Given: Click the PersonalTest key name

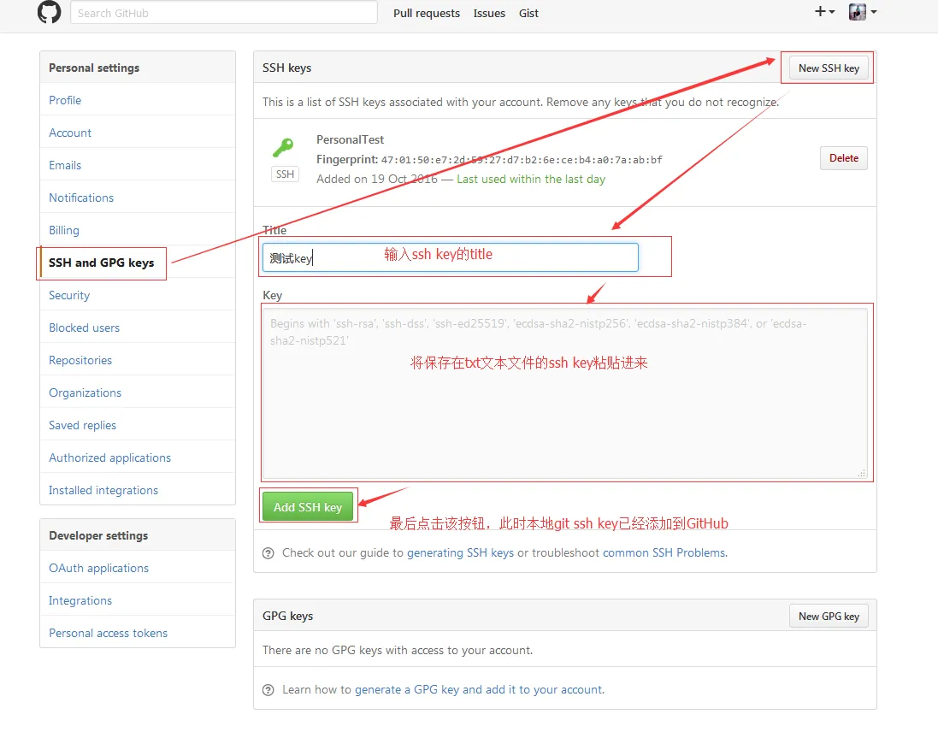Looking at the screenshot, I should pyautogui.click(x=350, y=139).
